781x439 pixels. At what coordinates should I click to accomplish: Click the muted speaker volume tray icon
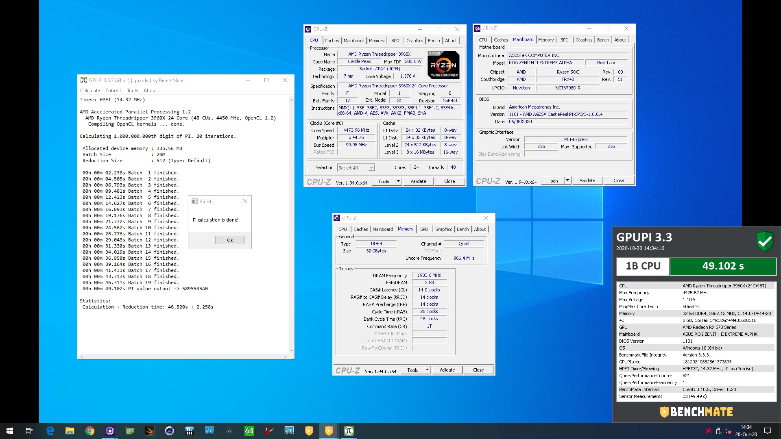point(728,431)
